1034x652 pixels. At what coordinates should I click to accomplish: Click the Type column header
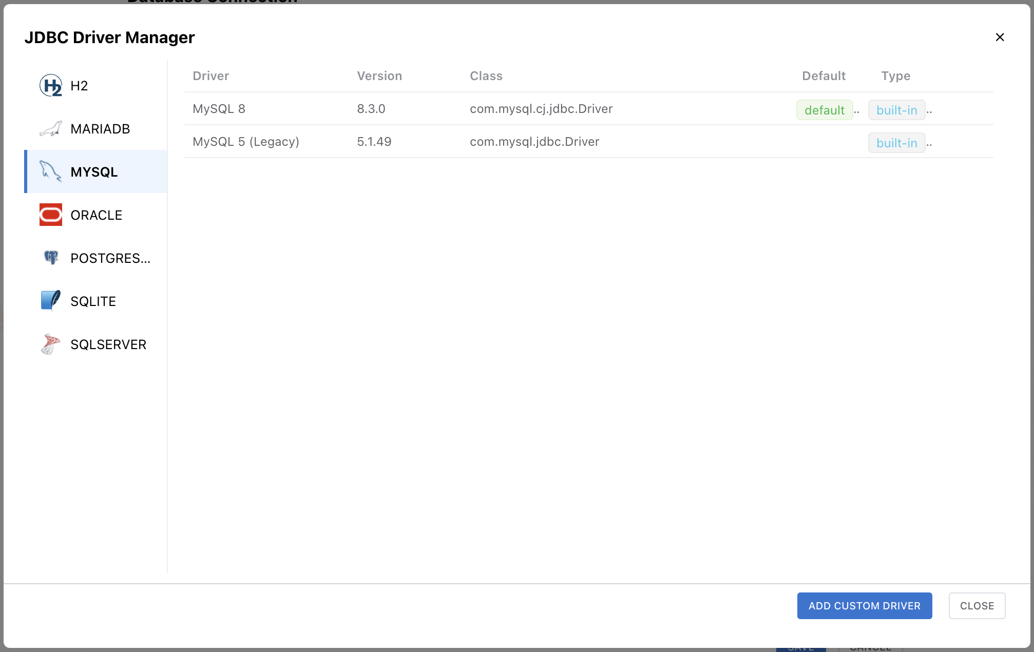(x=896, y=76)
